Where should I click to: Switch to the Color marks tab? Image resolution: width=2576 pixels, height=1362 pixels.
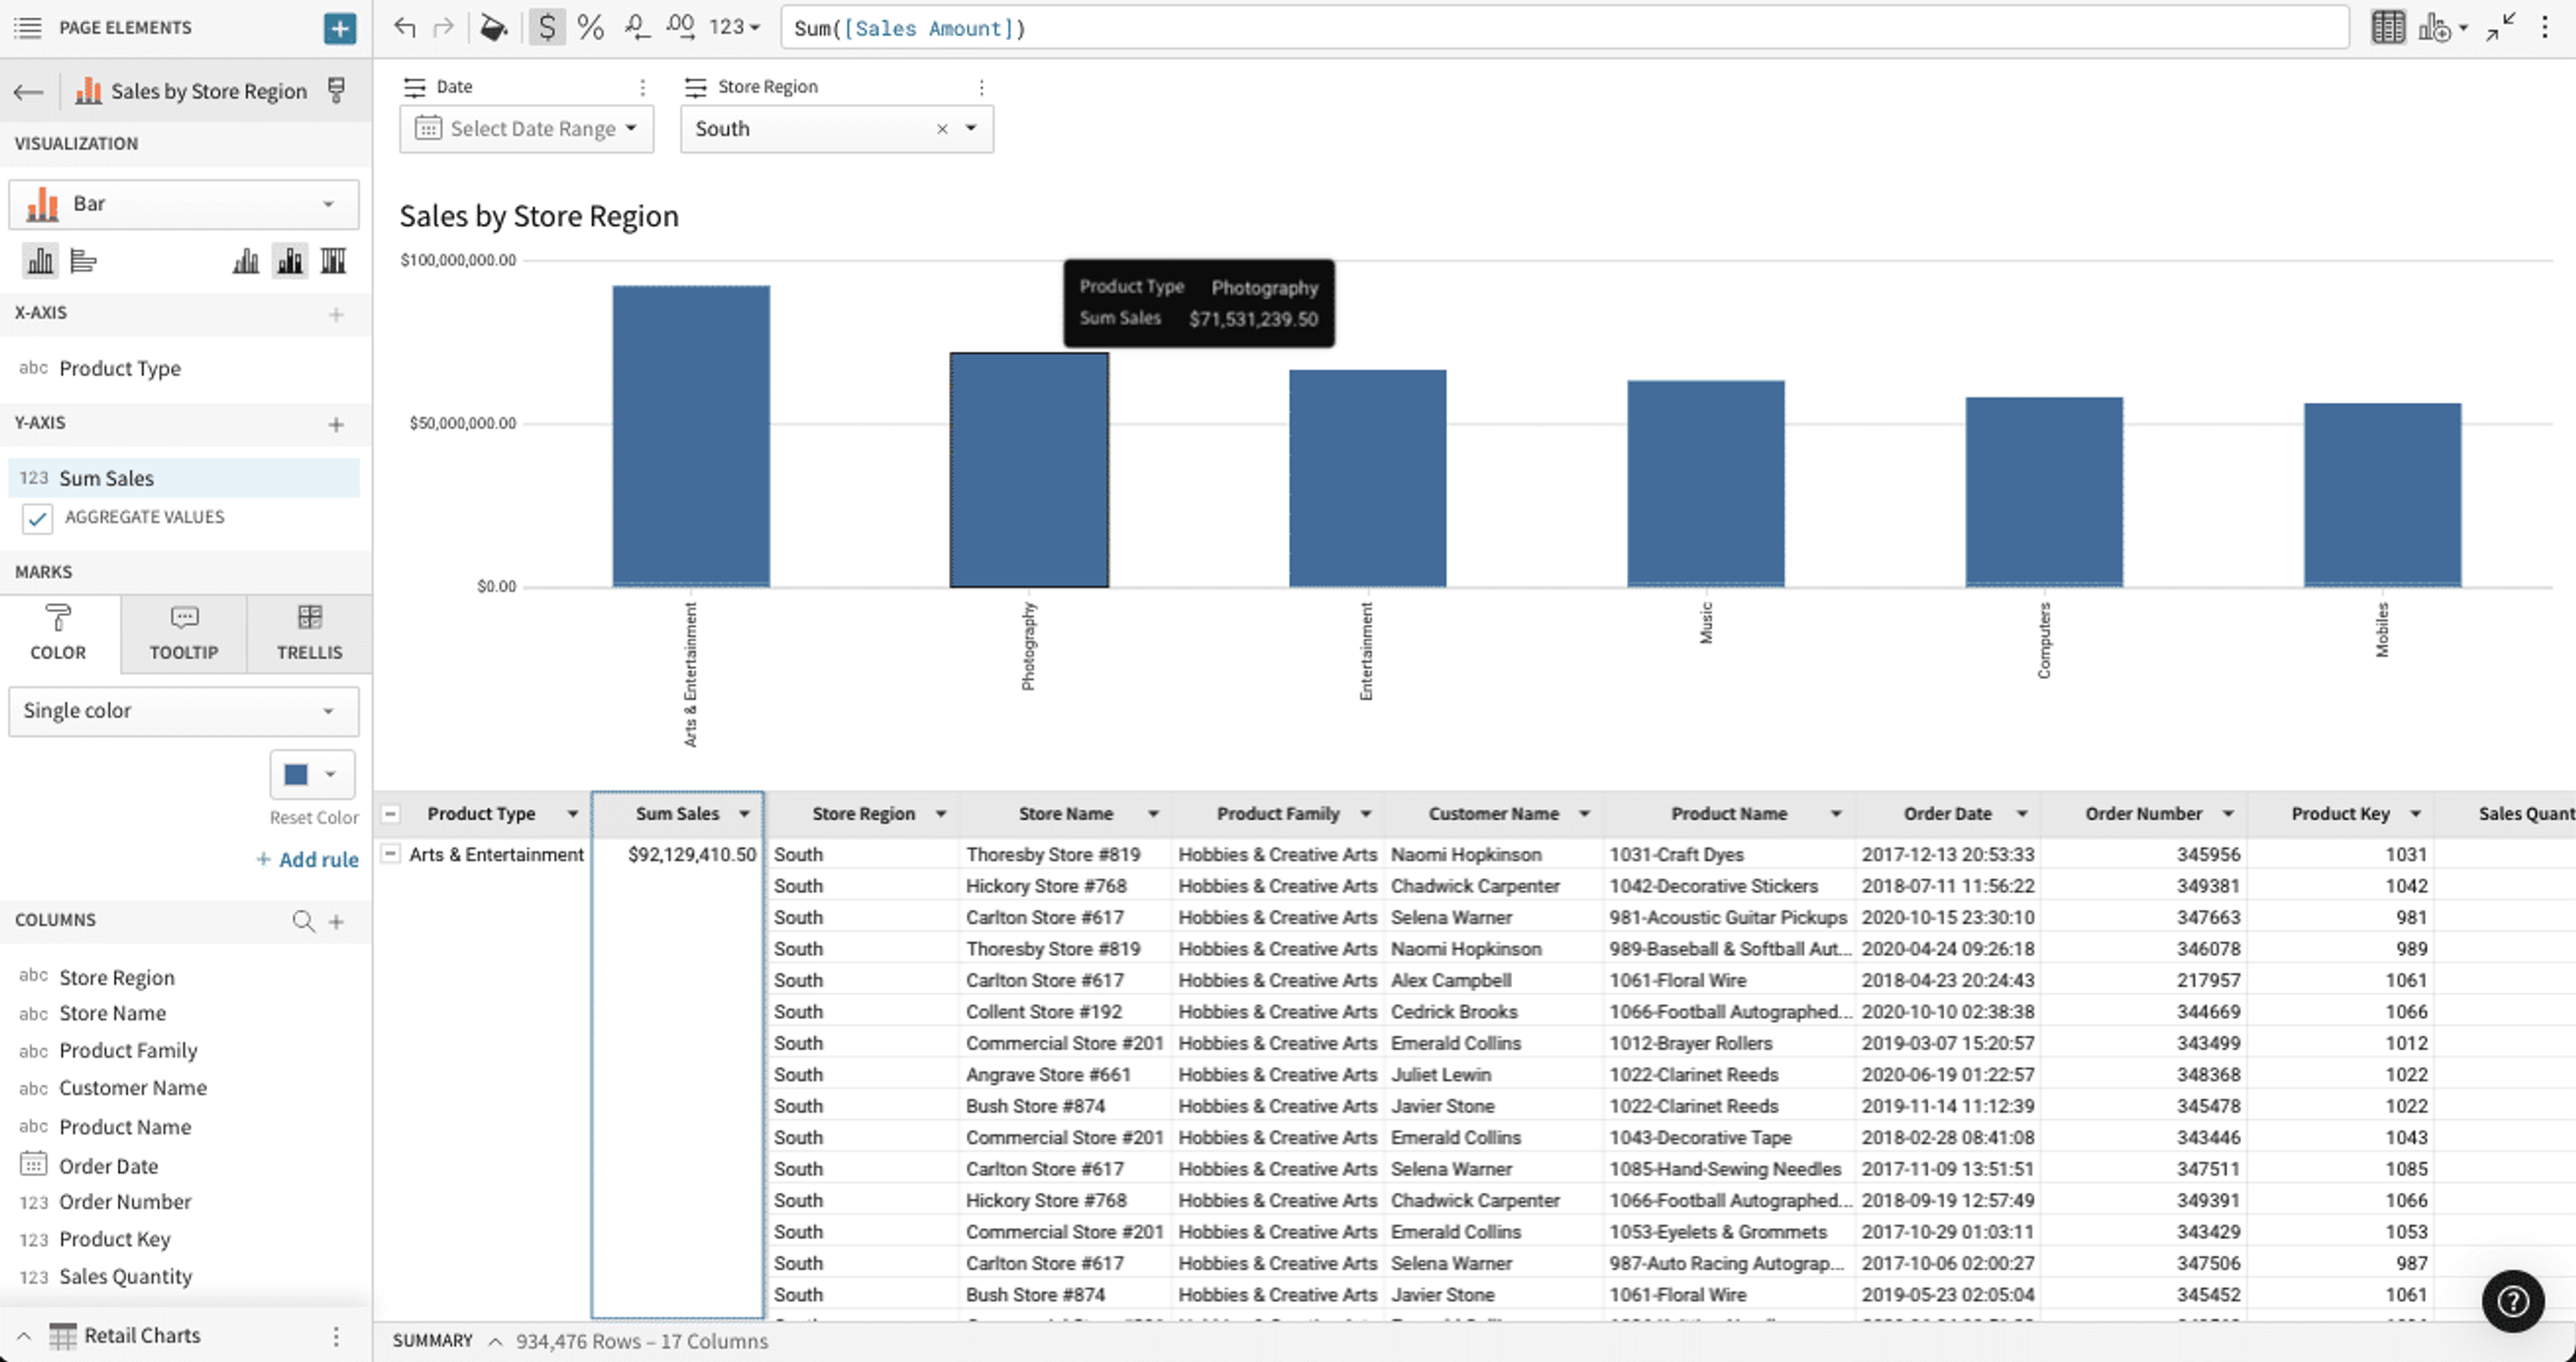click(x=59, y=633)
